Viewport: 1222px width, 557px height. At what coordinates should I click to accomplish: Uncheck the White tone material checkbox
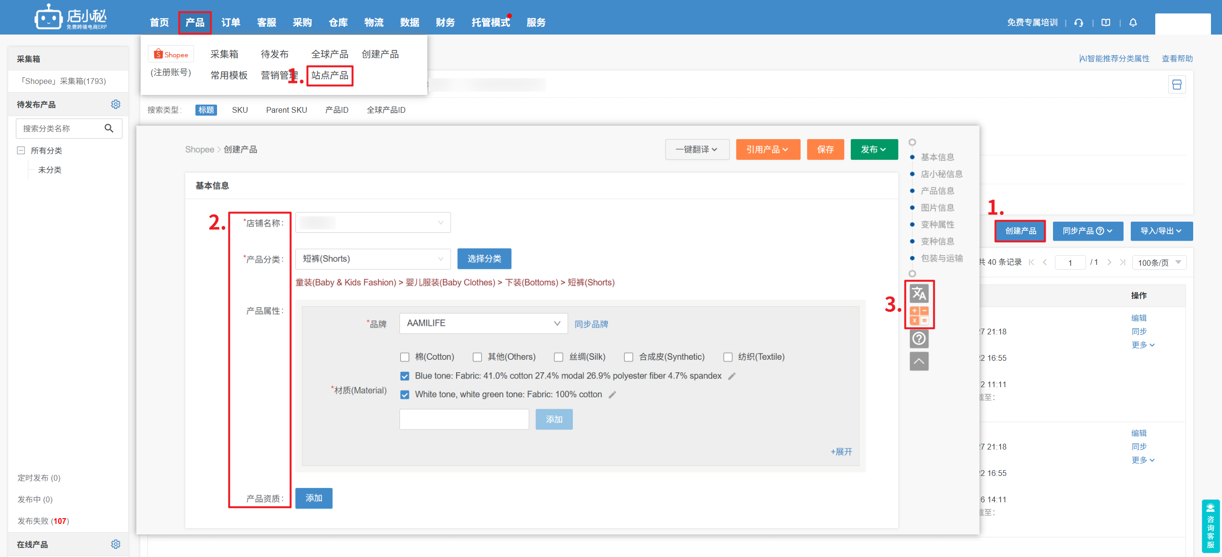[x=405, y=395]
